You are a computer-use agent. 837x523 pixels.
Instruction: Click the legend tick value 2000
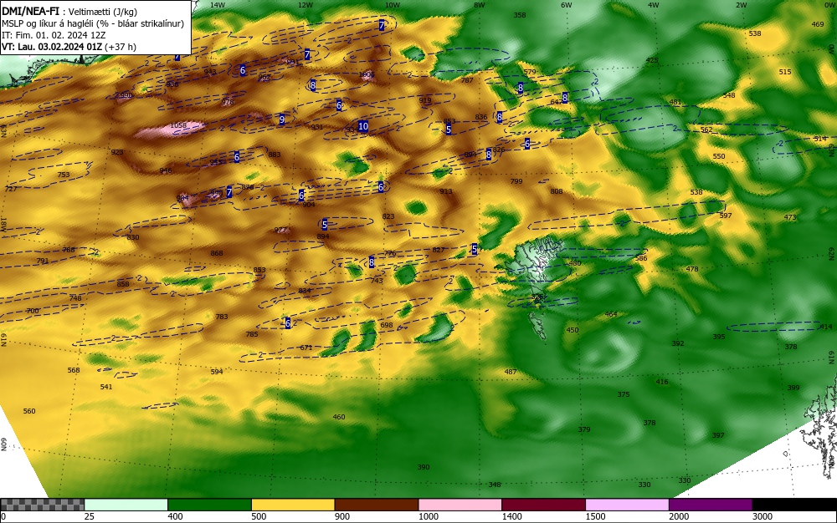click(x=679, y=516)
